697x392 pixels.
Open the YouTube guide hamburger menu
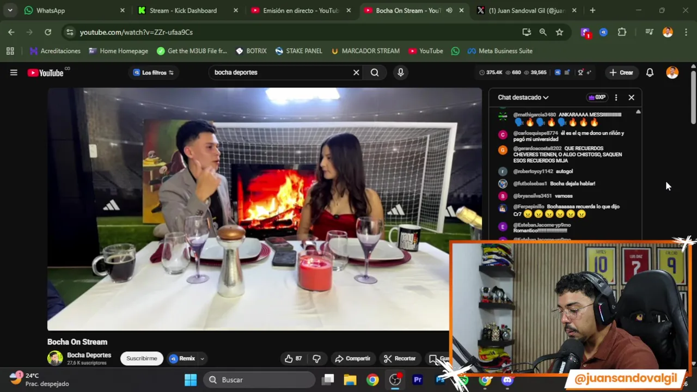[x=14, y=72]
